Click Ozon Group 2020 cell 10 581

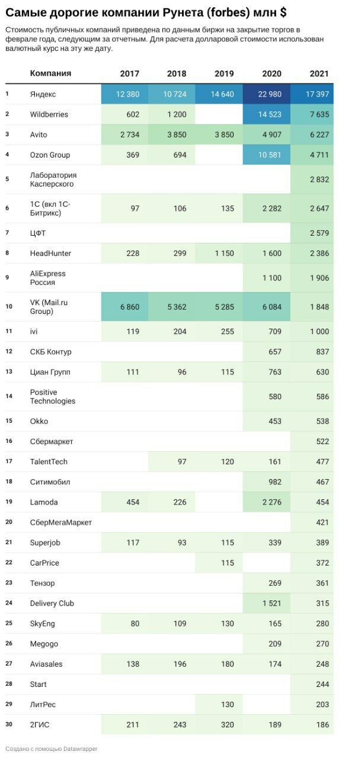(x=270, y=155)
